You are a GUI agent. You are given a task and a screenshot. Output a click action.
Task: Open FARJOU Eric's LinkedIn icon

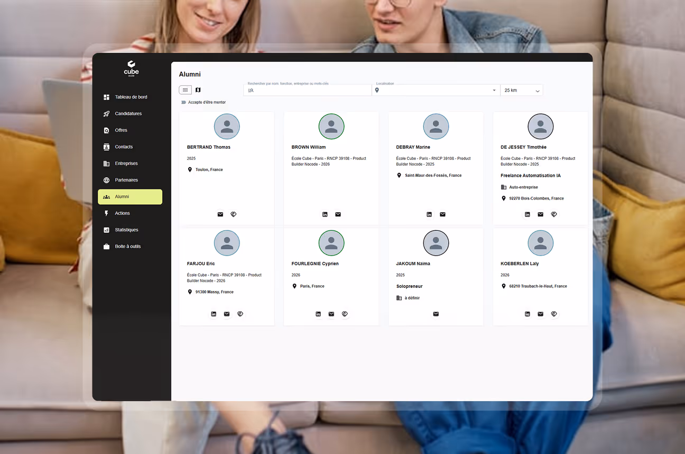[x=214, y=314]
